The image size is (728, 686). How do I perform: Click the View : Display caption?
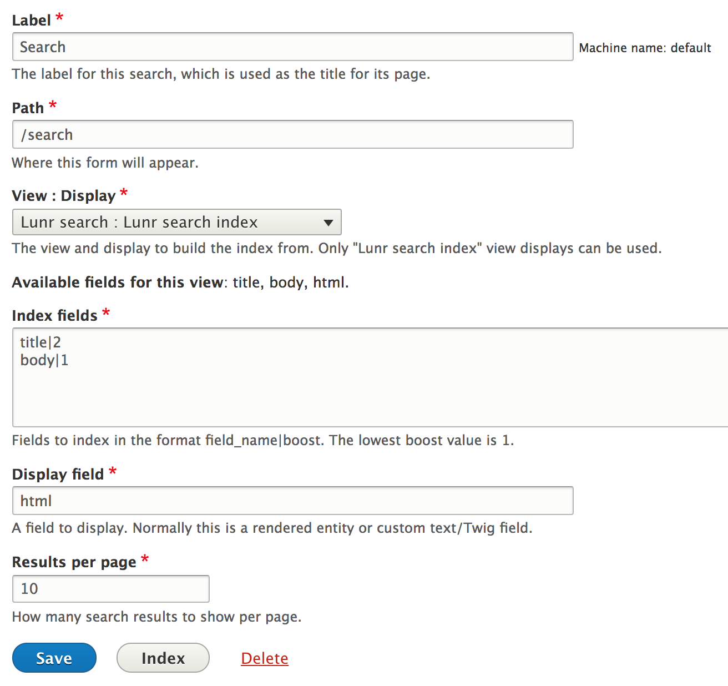tap(64, 195)
